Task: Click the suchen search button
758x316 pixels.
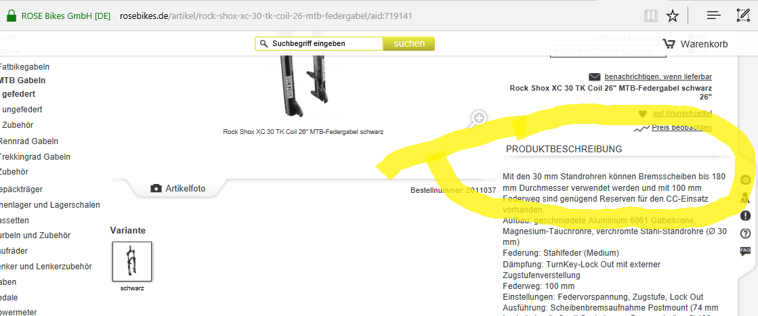Action: click(409, 43)
